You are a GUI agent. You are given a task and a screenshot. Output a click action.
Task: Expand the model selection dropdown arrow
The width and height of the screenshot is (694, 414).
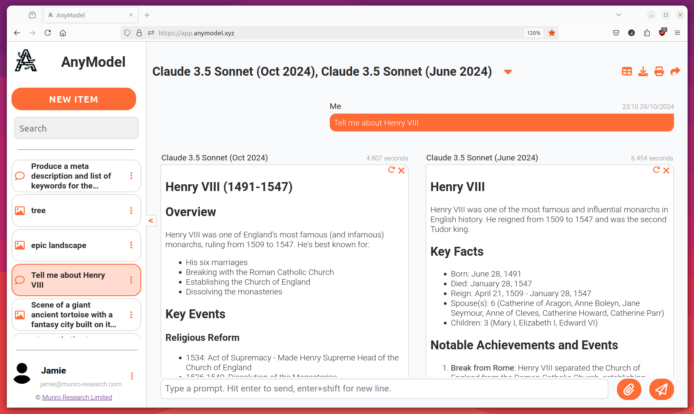[x=508, y=72]
